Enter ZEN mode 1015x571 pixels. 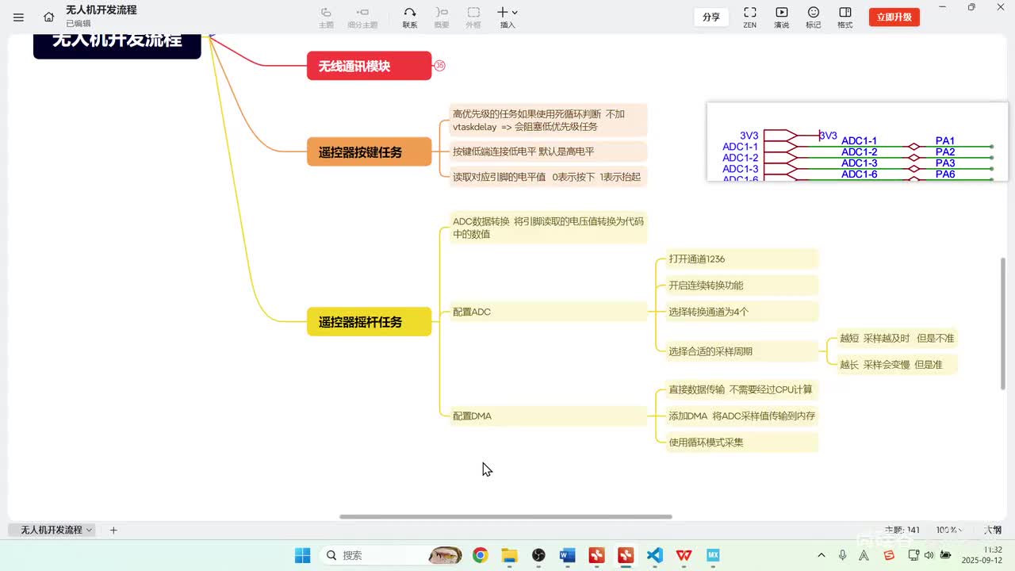(749, 17)
